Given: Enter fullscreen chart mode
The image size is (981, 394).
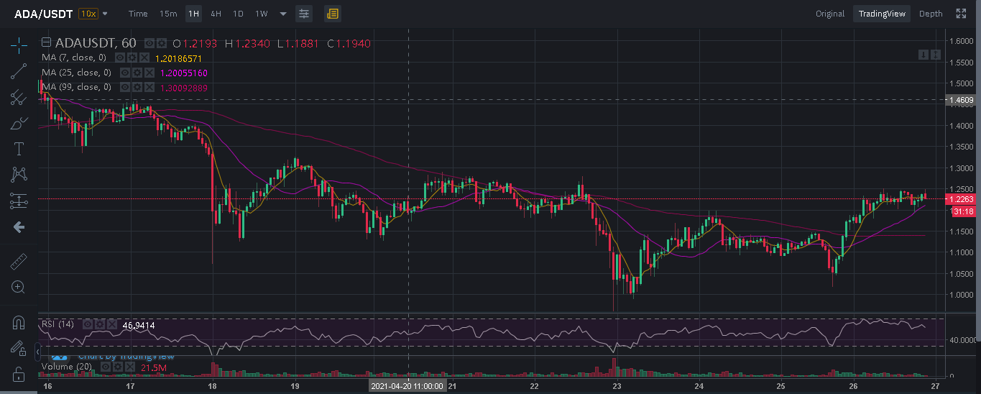Looking at the screenshot, I should (961, 14).
